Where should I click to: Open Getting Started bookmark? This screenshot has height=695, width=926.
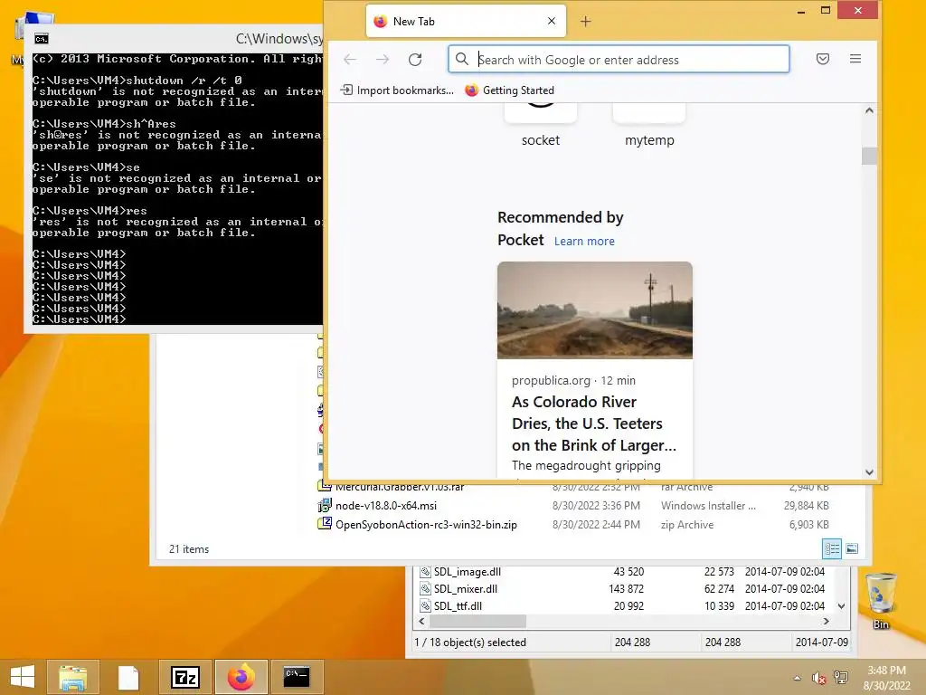pyautogui.click(x=510, y=90)
